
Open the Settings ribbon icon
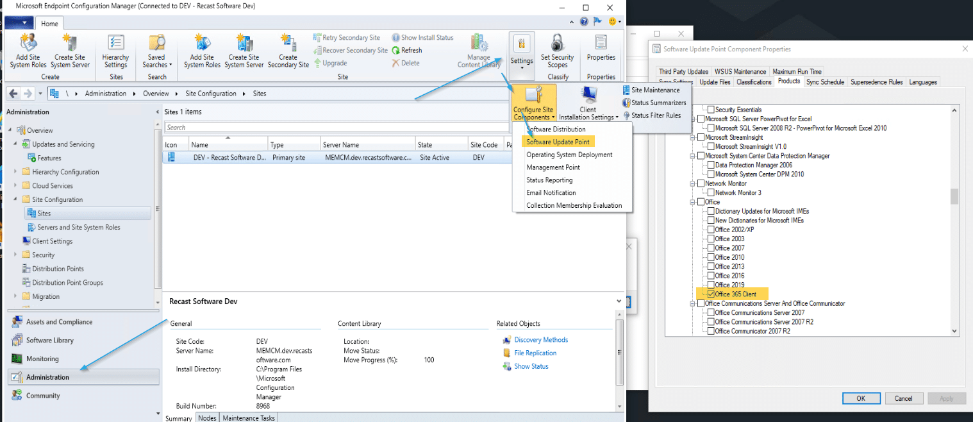[x=521, y=51]
